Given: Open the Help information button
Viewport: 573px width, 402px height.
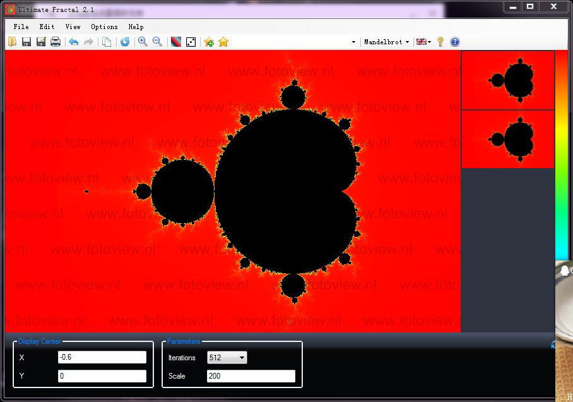Looking at the screenshot, I should 454,42.
